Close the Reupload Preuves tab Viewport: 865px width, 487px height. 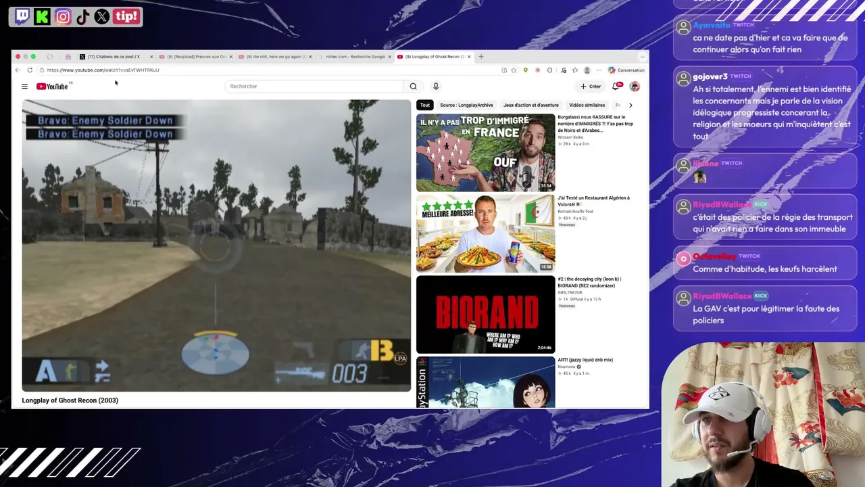pyautogui.click(x=231, y=57)
